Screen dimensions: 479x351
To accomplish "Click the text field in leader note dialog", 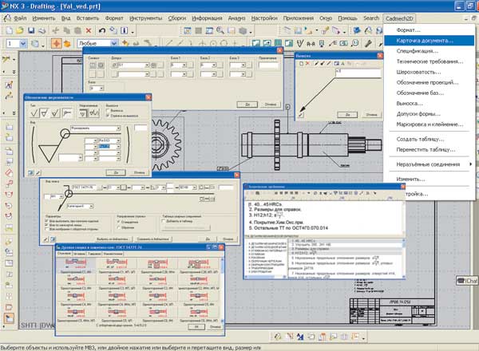I will point(358,73).
